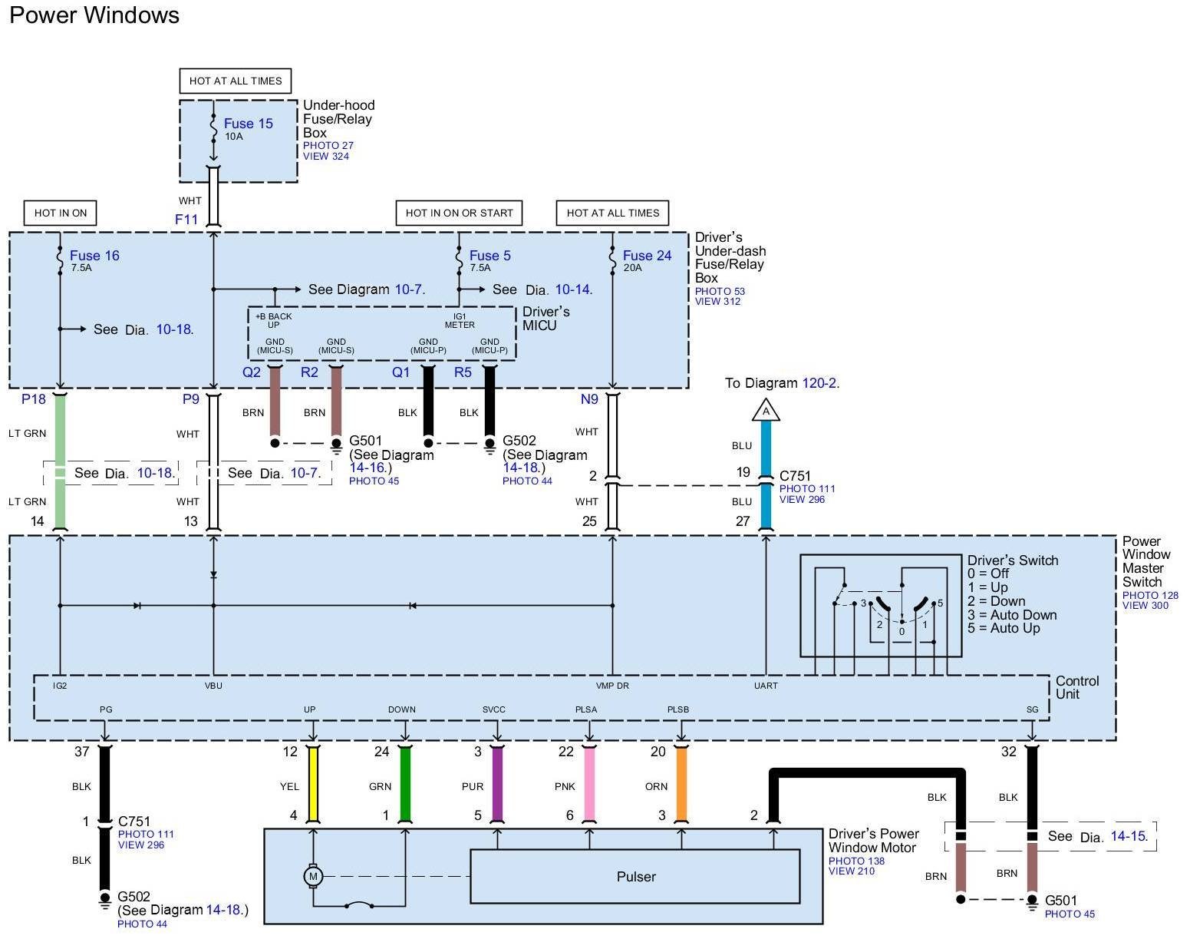Click the Fuse 24 fuse symbol
Image resolution: width=1190 pixels, height=939 pixels.
click(612, 260)
